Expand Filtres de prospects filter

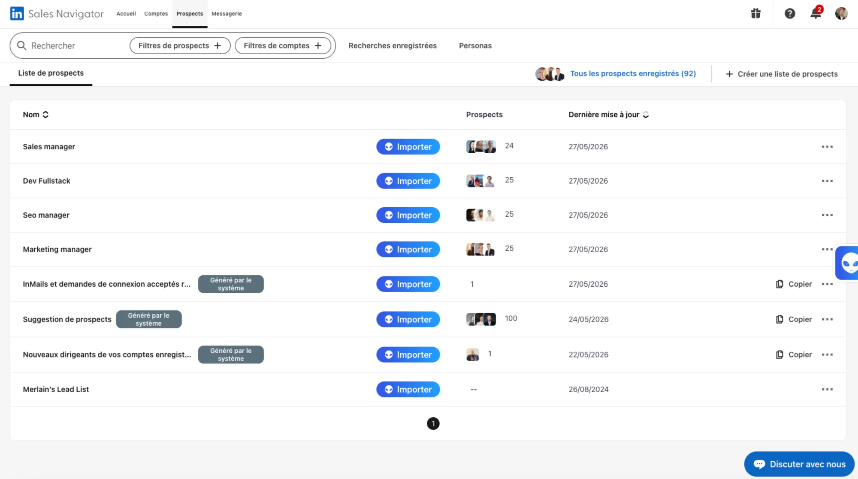point(180,45)
